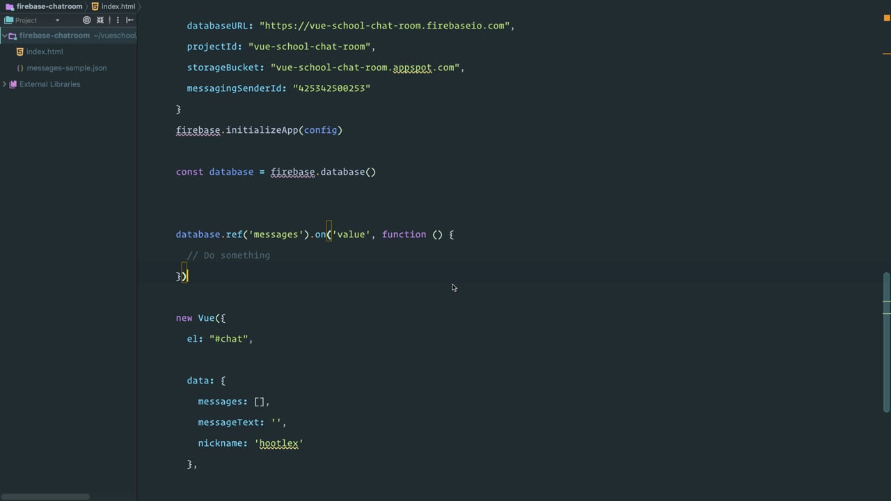The height and width of the screenshot is (501, 891).
Task: Click the Project view folder icon
Action: (x=9, y=20)
